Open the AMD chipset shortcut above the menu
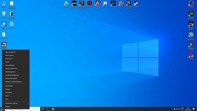This screenshot has width=197, height=111. point(4,46)
